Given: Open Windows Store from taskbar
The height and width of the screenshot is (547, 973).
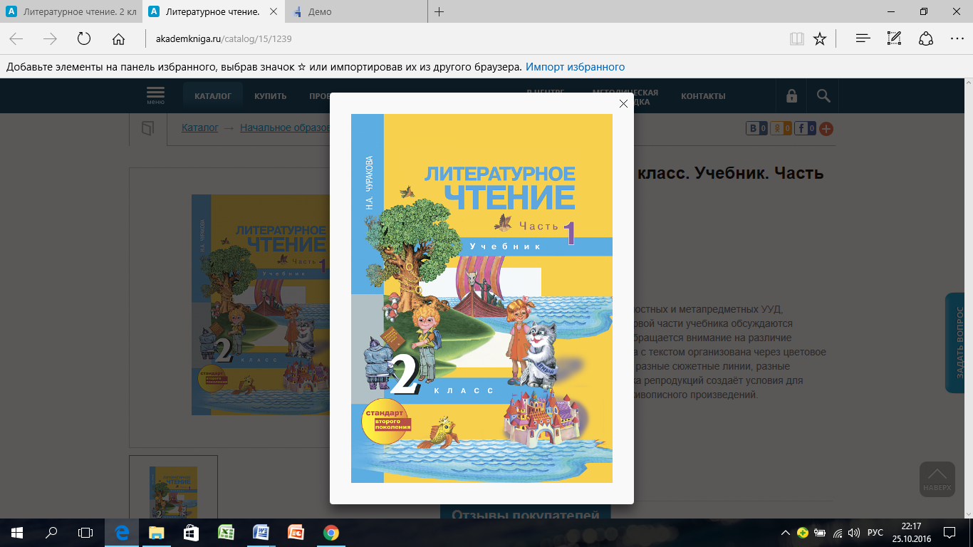Looking at the screenshot, I should click(192, 533).
